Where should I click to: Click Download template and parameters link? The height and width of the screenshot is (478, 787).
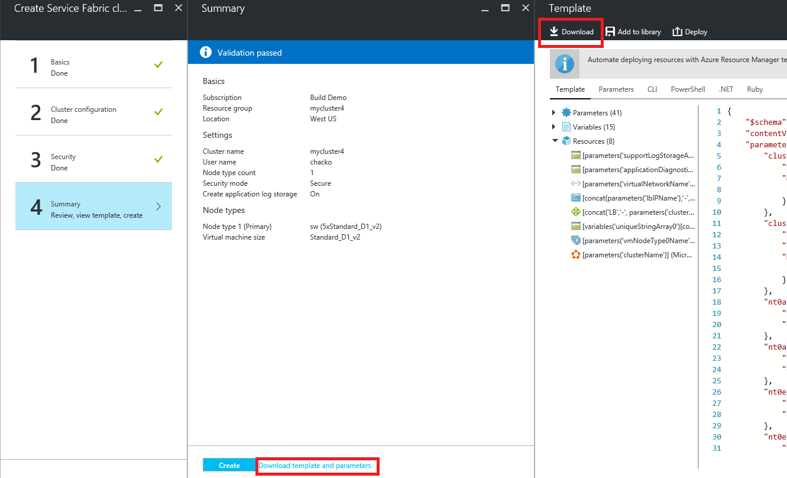coord(315,466)
